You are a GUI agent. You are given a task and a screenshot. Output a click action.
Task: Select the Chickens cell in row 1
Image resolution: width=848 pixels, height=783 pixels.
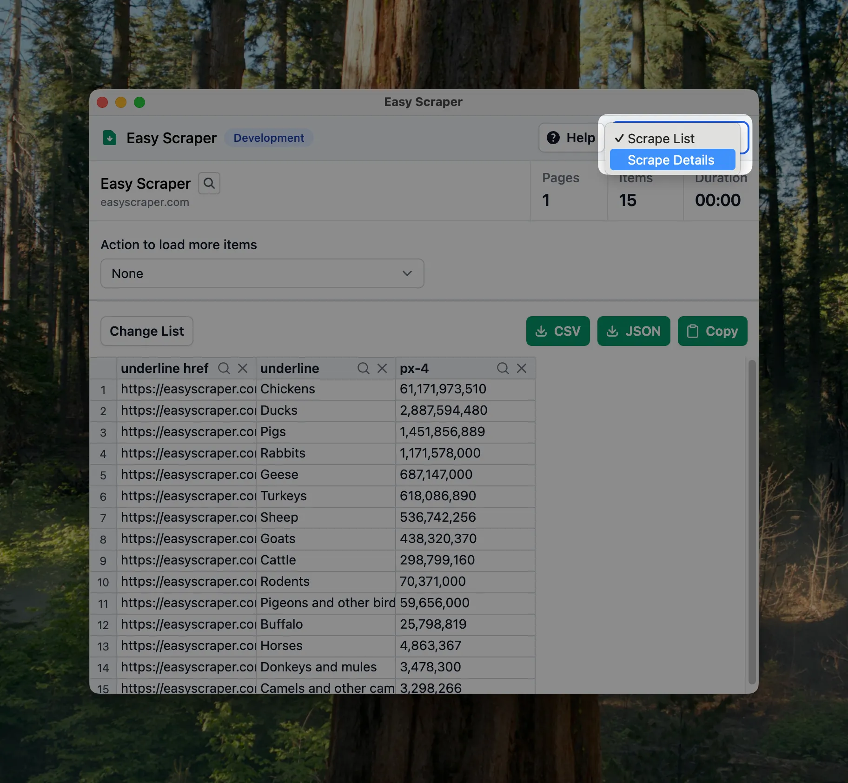coord(325,389)
